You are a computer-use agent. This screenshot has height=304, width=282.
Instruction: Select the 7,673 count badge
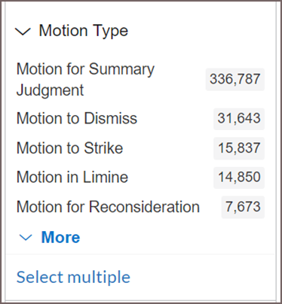tap(243, 207)
